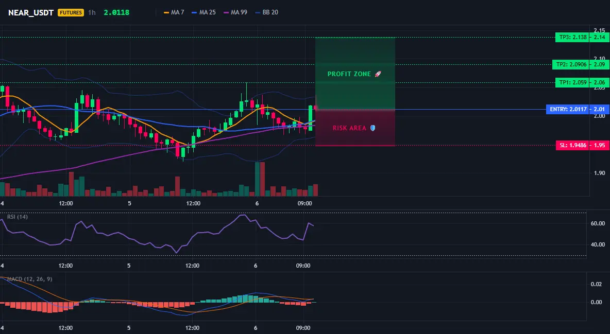The width and height of the screenshot is (610, 334).
Task: Click the 2.14 tag on the price axis
Action: 599,38
